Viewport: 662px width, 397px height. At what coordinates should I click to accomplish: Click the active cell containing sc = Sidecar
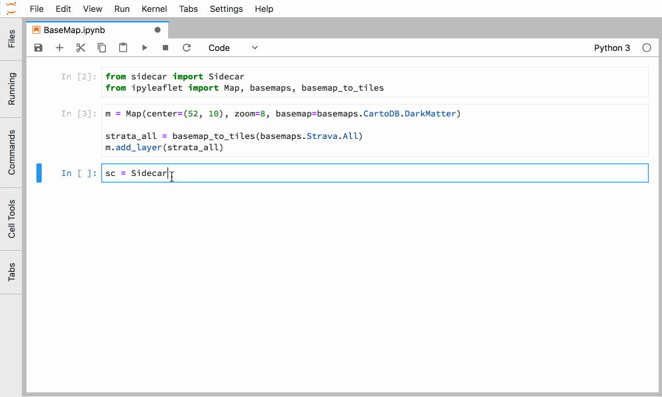[375, 173]
